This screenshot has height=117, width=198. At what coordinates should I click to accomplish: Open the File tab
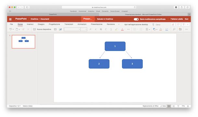click(11, 24)
